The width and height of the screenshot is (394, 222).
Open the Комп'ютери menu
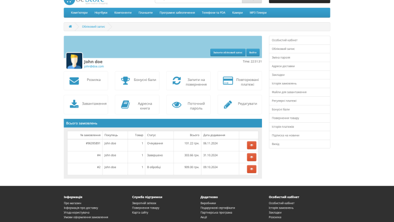coord(79,13)
